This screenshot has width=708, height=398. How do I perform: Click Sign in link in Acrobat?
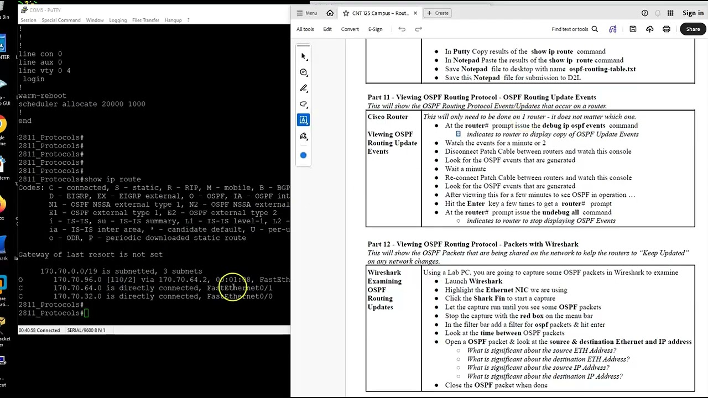point(693,13)
